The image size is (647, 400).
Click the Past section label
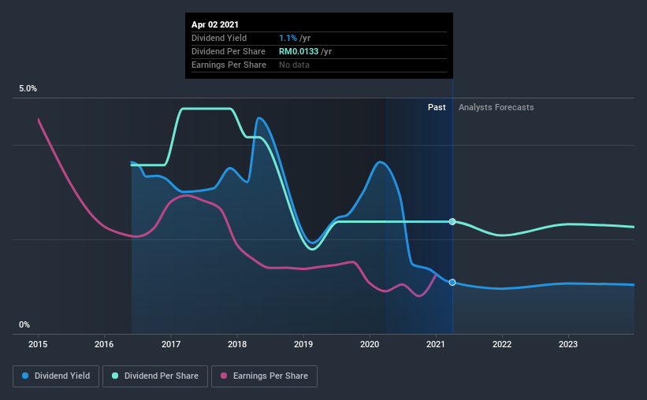coord(437,107)
